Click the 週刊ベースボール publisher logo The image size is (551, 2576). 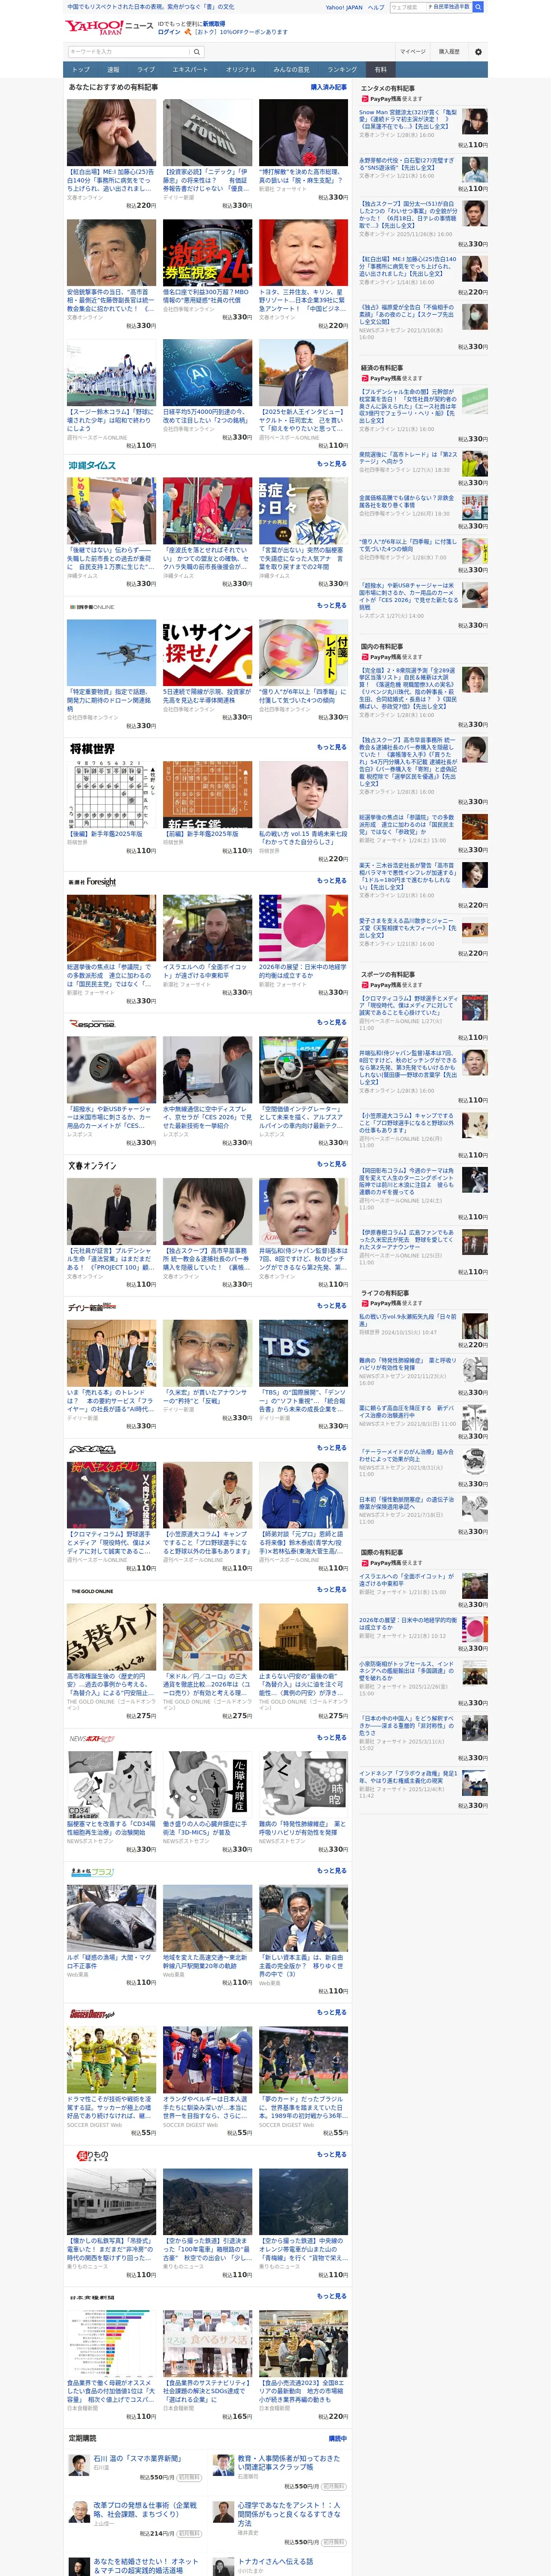(x=92, y=1449)
